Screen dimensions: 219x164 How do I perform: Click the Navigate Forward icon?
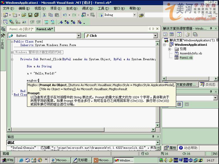click(93, 15)
